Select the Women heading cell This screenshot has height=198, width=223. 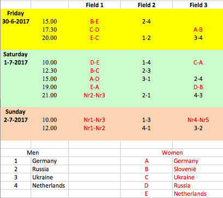click(172, 153)
